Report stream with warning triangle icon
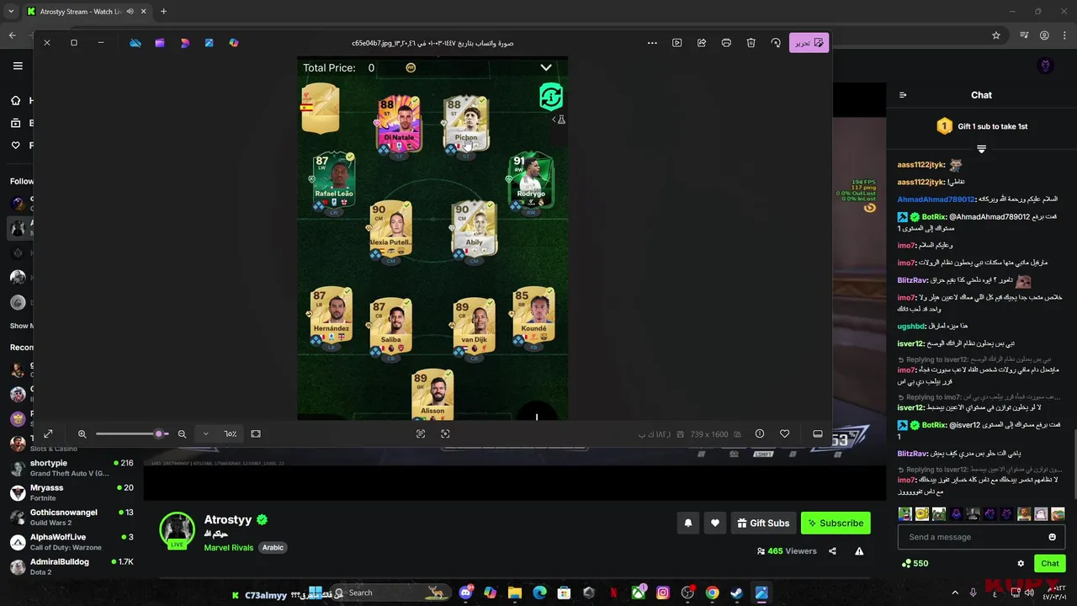This screenshot has width=1077, height=606. tap(859, 551)
